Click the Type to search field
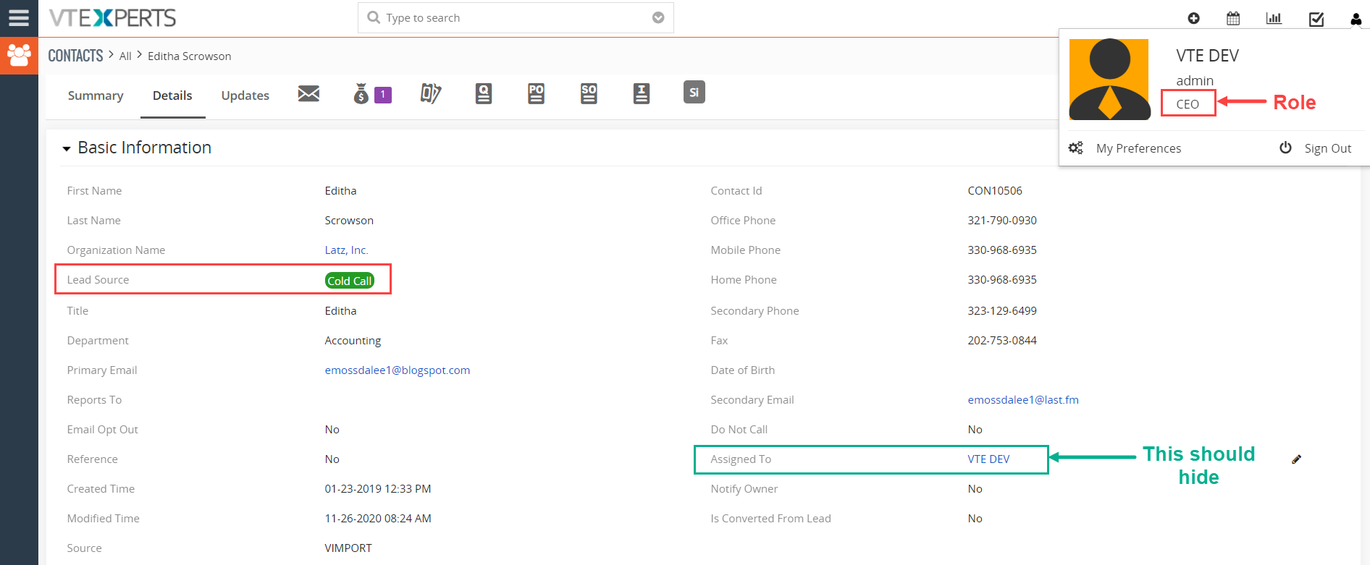The width and height of the screenshot is (1370, 565). (x=516, y=17)
